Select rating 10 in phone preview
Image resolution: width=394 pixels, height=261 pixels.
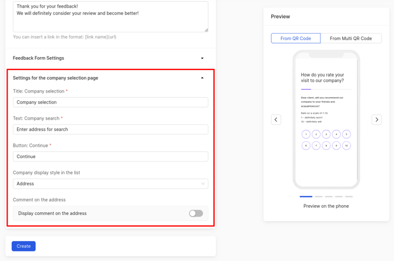click(346, 146)
